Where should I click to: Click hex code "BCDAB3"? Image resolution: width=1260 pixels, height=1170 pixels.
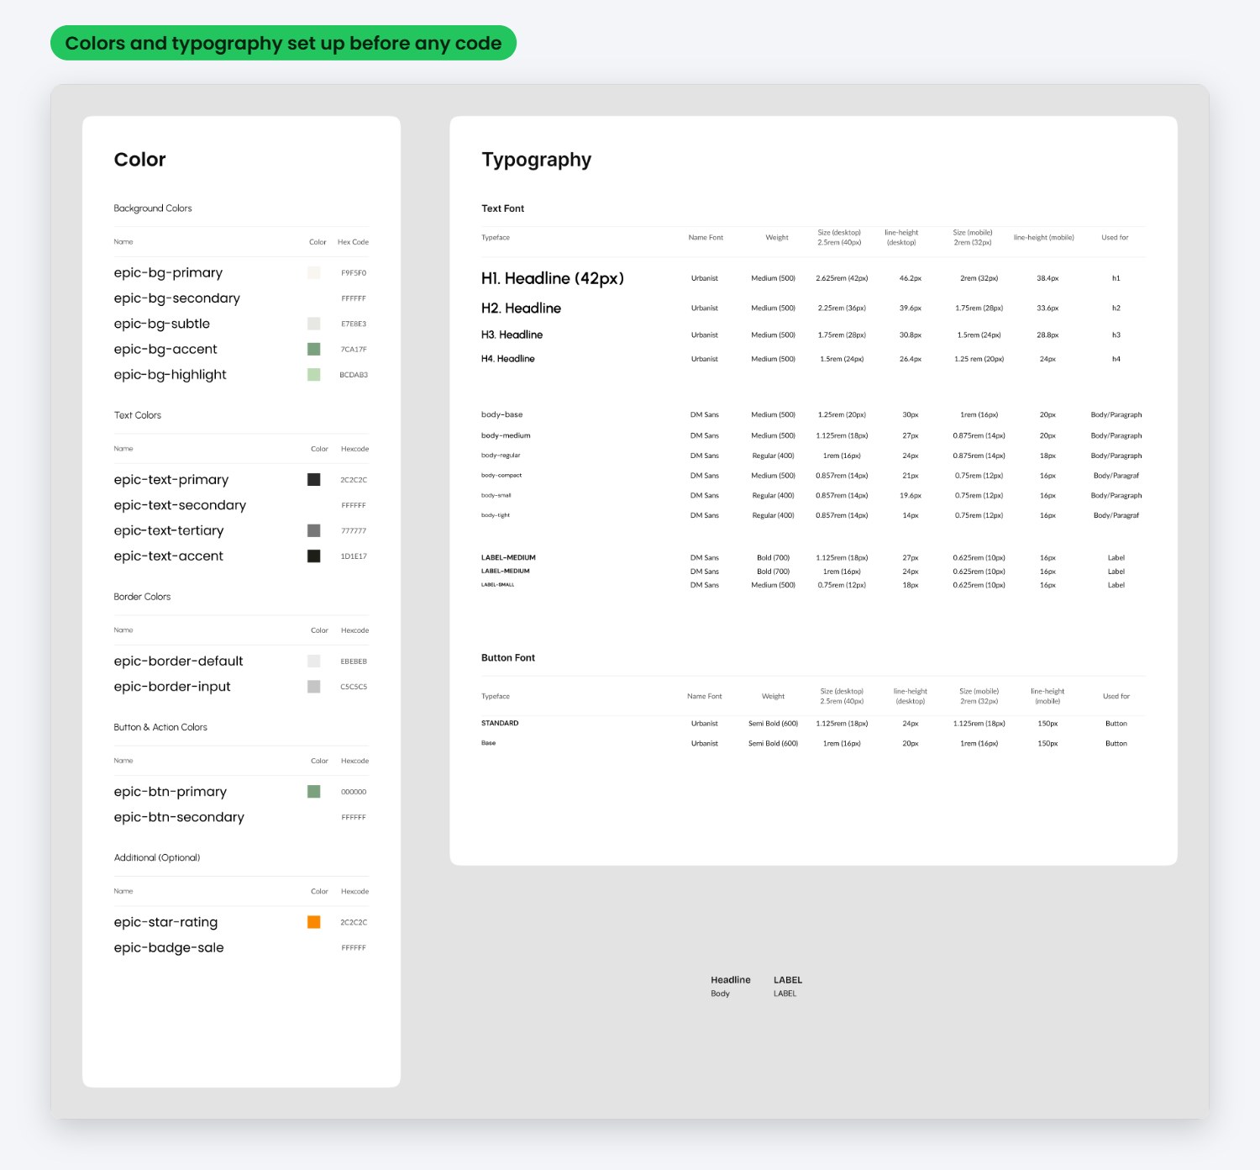(354, 375)
